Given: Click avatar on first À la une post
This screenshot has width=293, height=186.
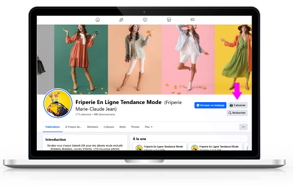Looking at the screenshot, I should pyautogui.click(x=139, y=148).
